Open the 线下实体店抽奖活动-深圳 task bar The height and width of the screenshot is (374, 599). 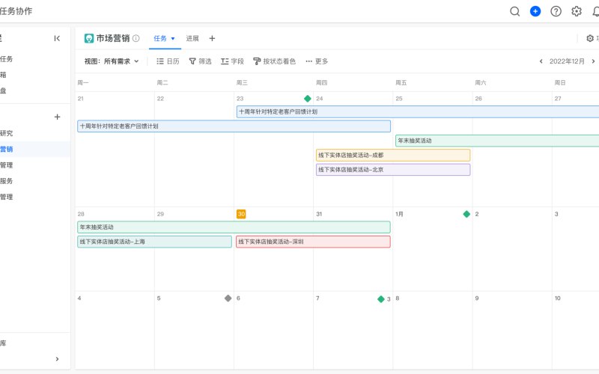click(313, 242)
